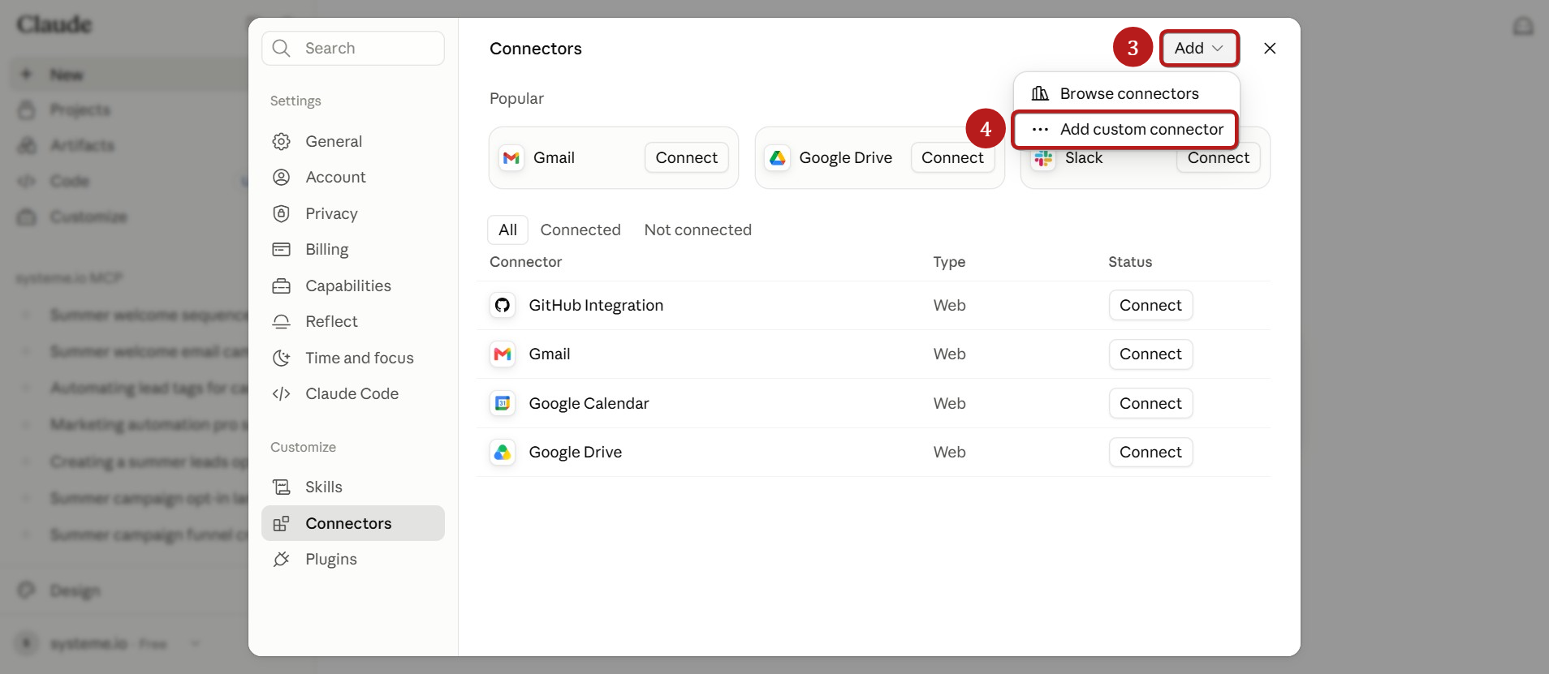The image size is (1549, 674).
Task: Open Design in the background Claude sidebar
Action: (x=75, y=590)
